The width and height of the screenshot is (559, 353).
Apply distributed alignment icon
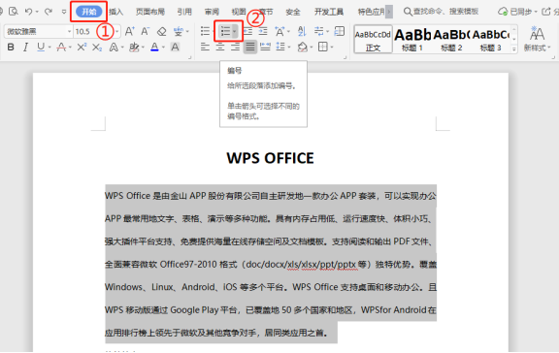(265, 47)
